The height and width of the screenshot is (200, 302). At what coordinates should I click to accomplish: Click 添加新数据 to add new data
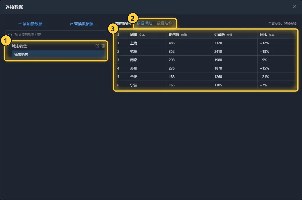30,24
